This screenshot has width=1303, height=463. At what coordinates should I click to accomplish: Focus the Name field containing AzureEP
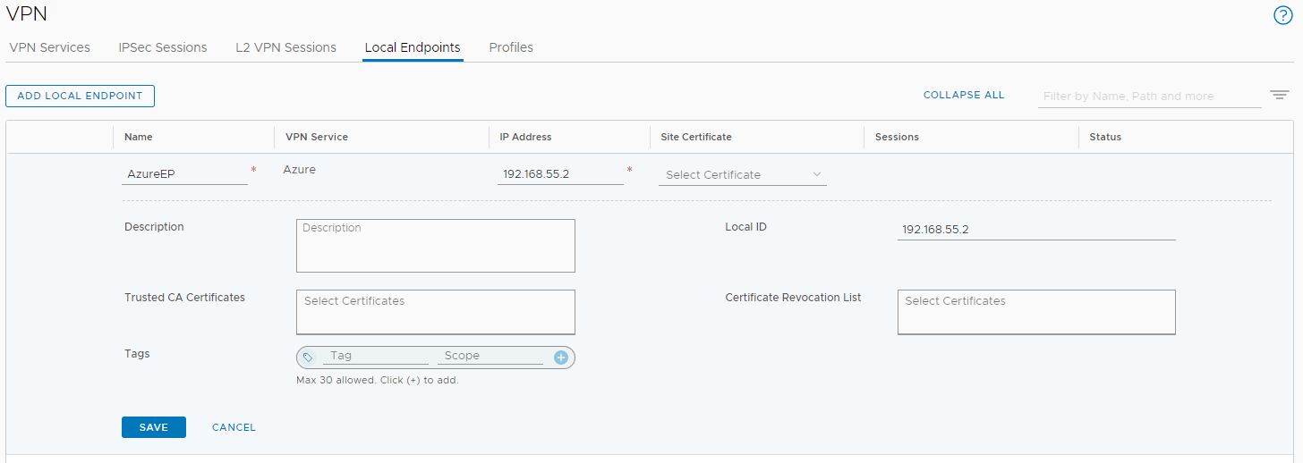coord(184,174)
